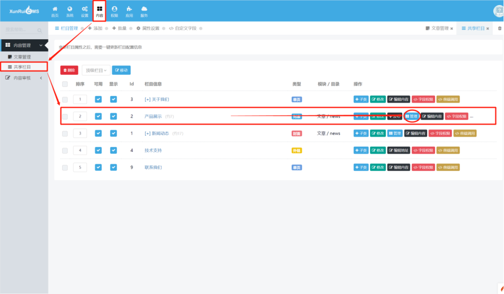Open the 自定义字段 sub-tab
Viewport: 504px width, 294px height.
(183, 28)
